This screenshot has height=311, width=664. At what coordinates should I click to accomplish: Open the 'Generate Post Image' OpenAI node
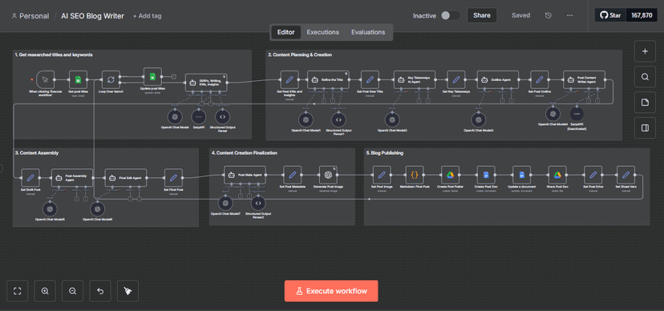328,174
